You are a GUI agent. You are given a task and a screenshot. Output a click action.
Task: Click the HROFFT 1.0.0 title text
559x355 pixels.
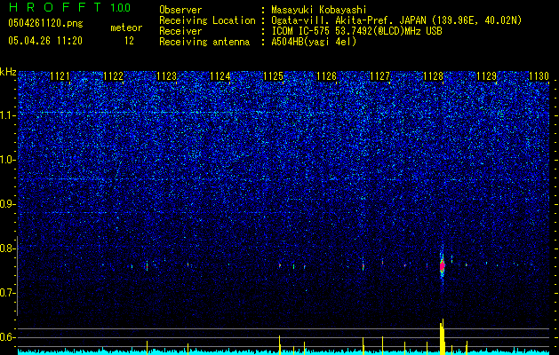coord(69,7)
